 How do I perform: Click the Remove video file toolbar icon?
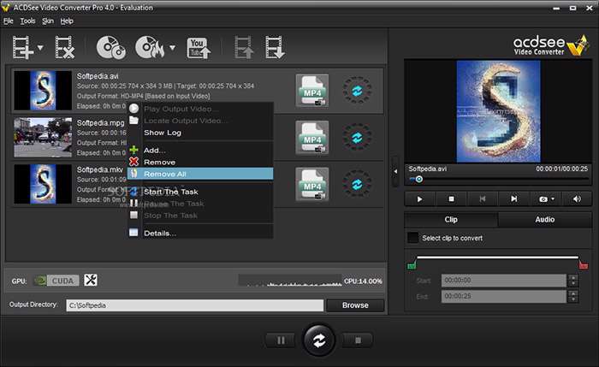(x=64, y=47)
